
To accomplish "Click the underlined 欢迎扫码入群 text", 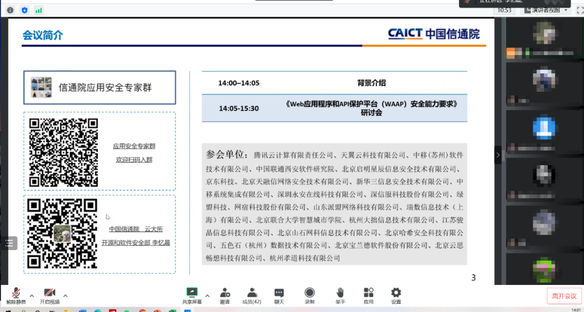I will click(x=134, y=160).
